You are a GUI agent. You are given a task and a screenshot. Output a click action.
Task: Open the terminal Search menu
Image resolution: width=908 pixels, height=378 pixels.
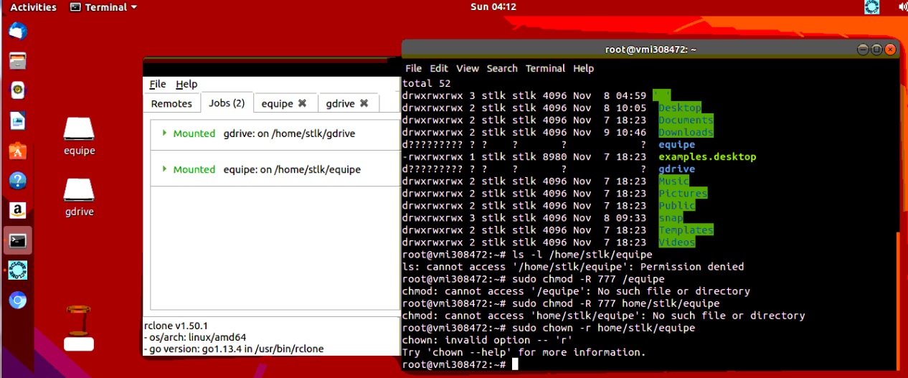[x=502, y=68]
